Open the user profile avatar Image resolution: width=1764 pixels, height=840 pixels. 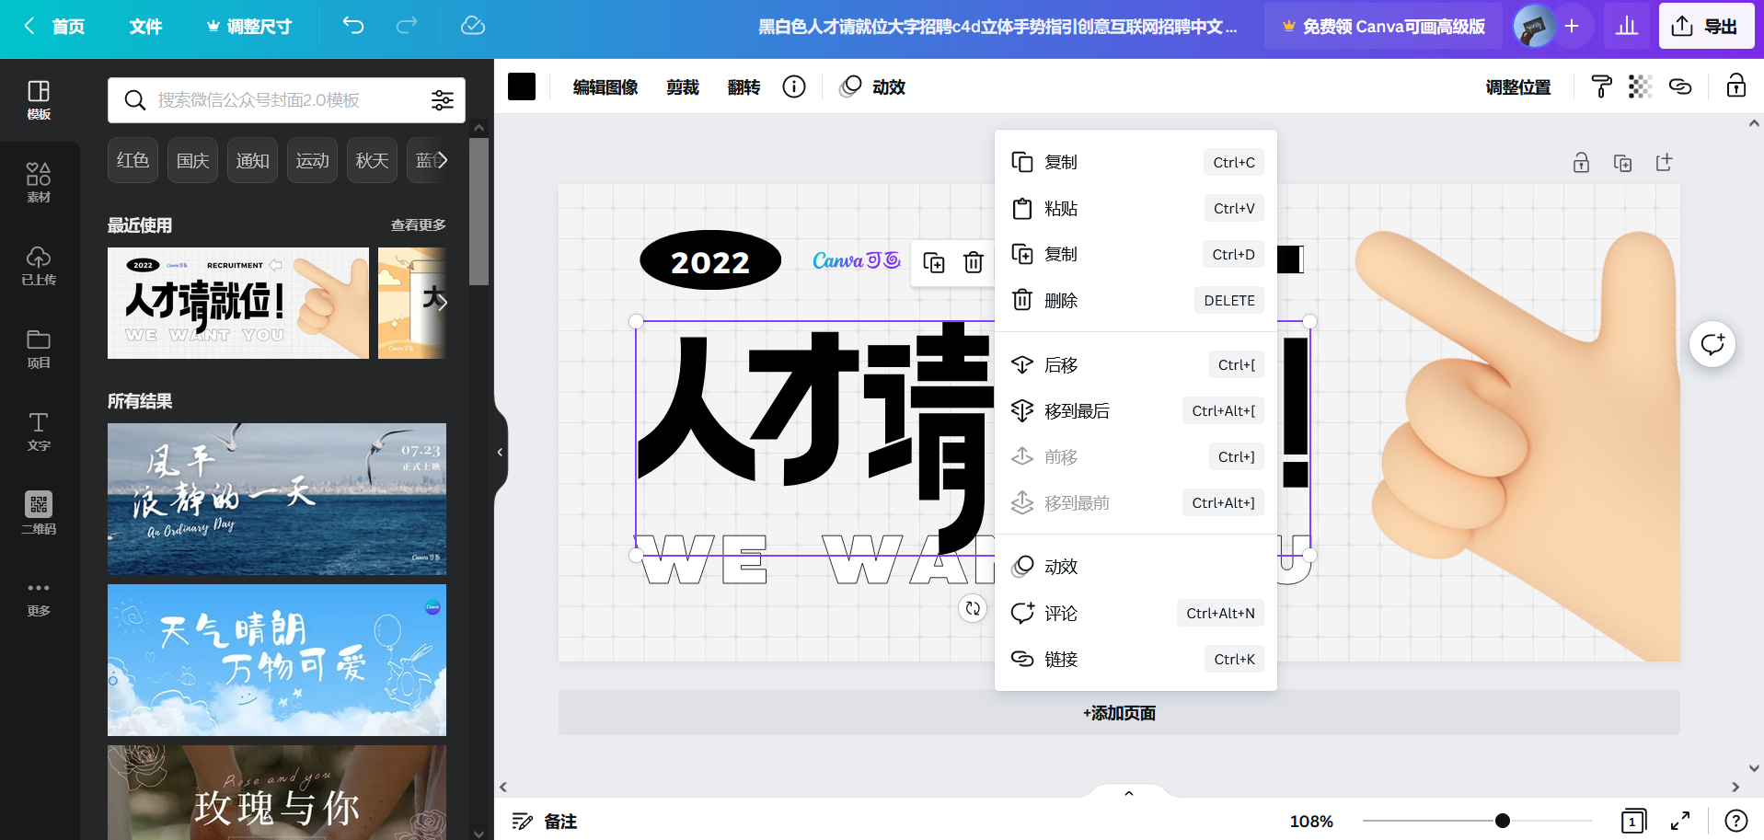pyautogui.click(x=1534, y=27)
